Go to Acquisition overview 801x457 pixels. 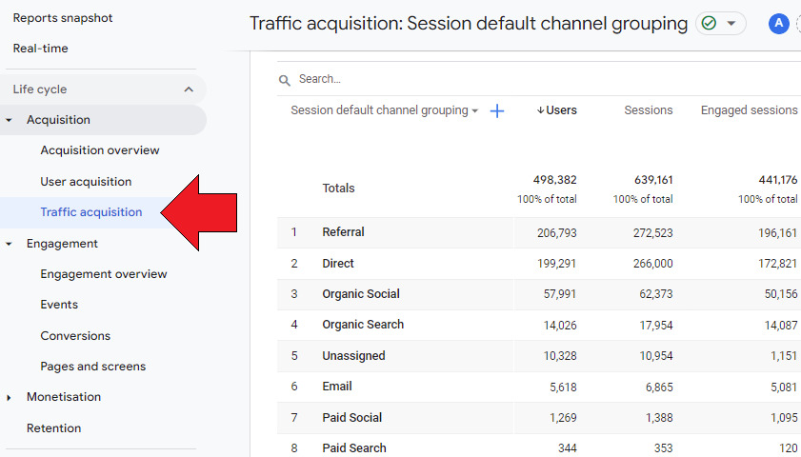point(100,150)
